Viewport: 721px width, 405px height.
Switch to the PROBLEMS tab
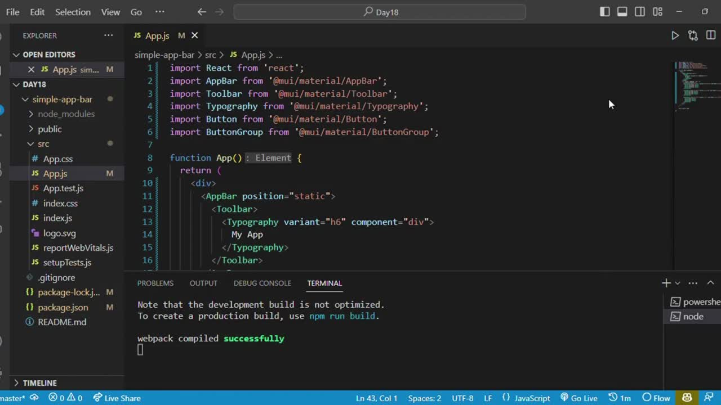(x=155, y=283)
